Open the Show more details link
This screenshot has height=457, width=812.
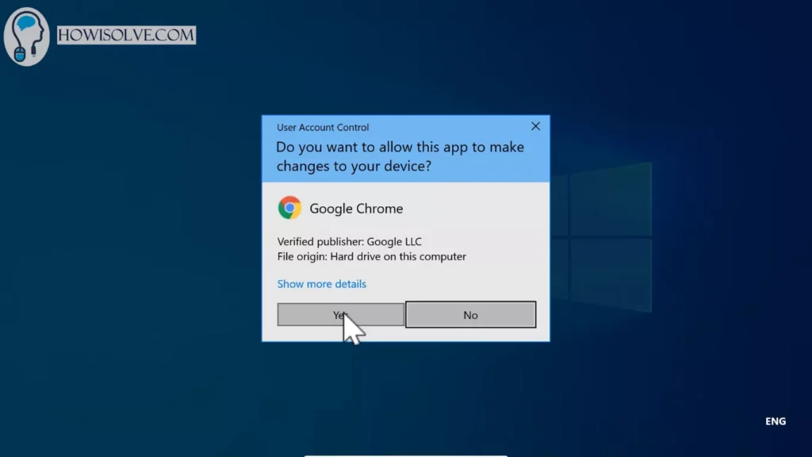322,284
